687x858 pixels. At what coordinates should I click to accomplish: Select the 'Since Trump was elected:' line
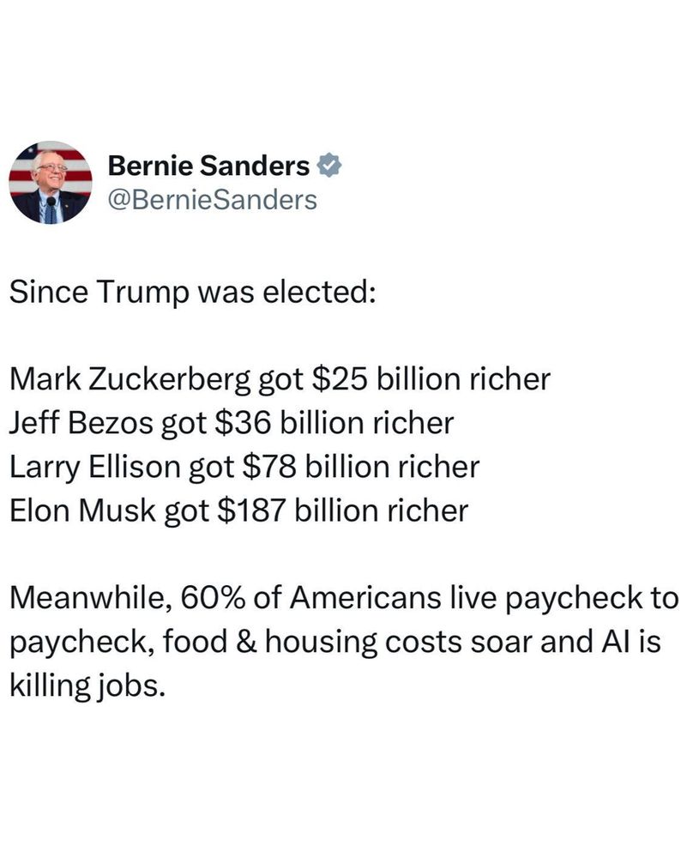[192, 291]
